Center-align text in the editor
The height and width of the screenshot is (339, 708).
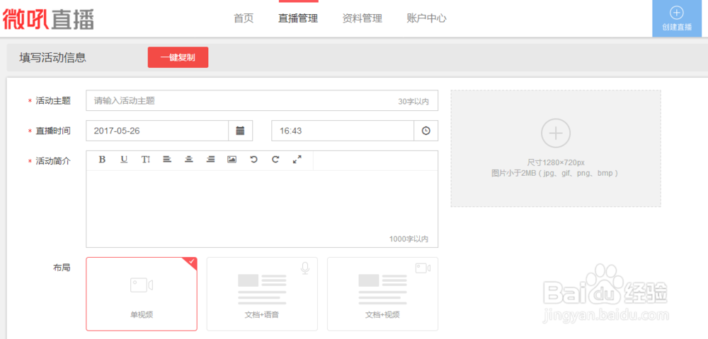[189, 160]
